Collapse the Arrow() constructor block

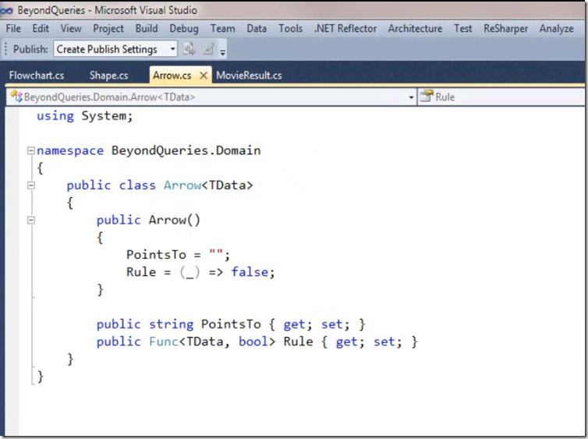point(31,220)
